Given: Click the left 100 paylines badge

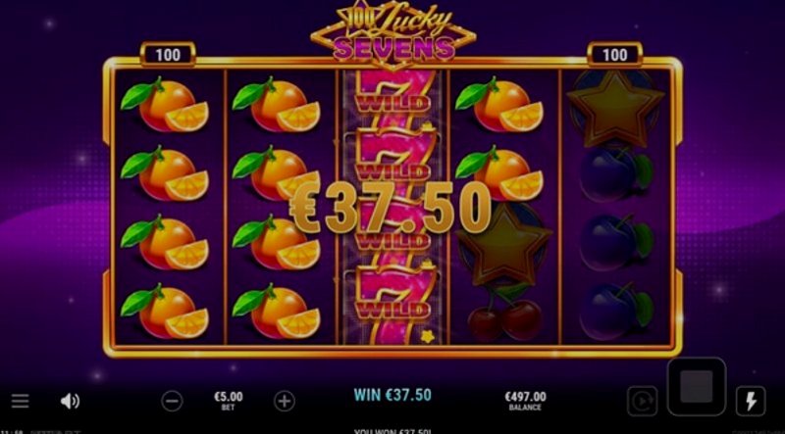Looking at the screenshot, I should pos(168,55).
